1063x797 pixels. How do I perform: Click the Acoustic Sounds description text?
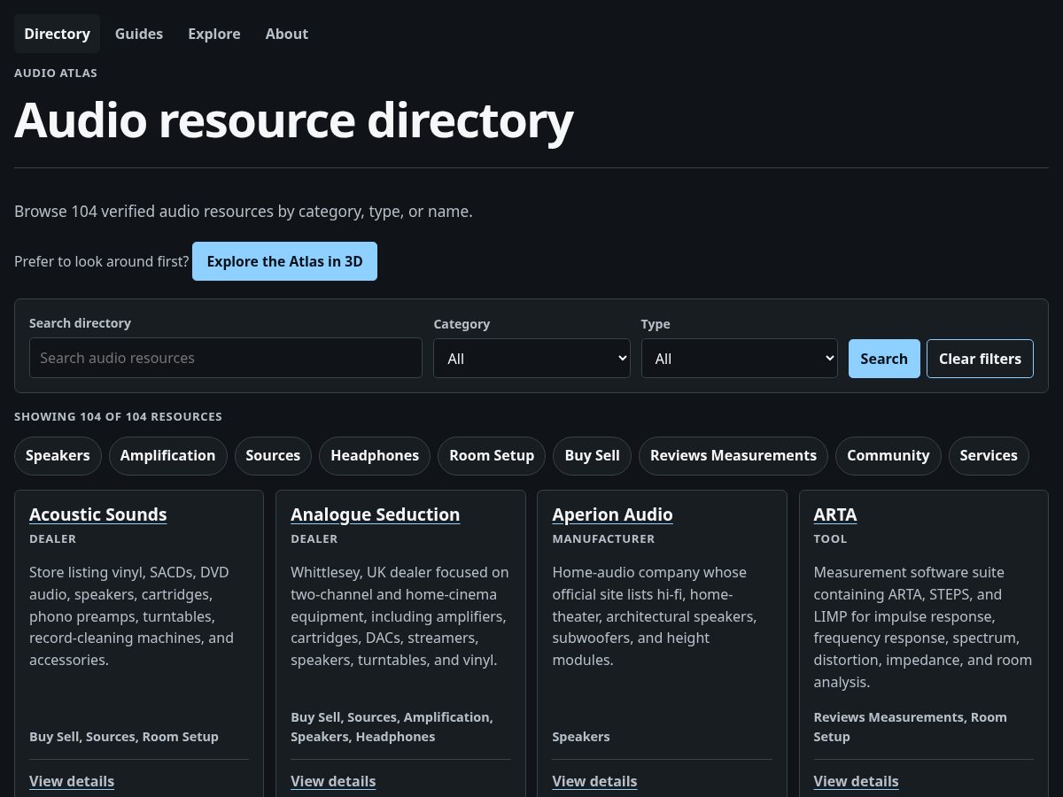[131, 616]
